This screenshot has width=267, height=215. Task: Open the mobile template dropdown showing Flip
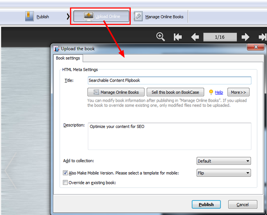click(223, 173)
